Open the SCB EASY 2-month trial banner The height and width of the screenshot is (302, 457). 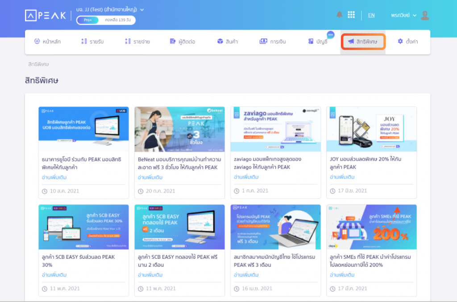pos(179,227)
